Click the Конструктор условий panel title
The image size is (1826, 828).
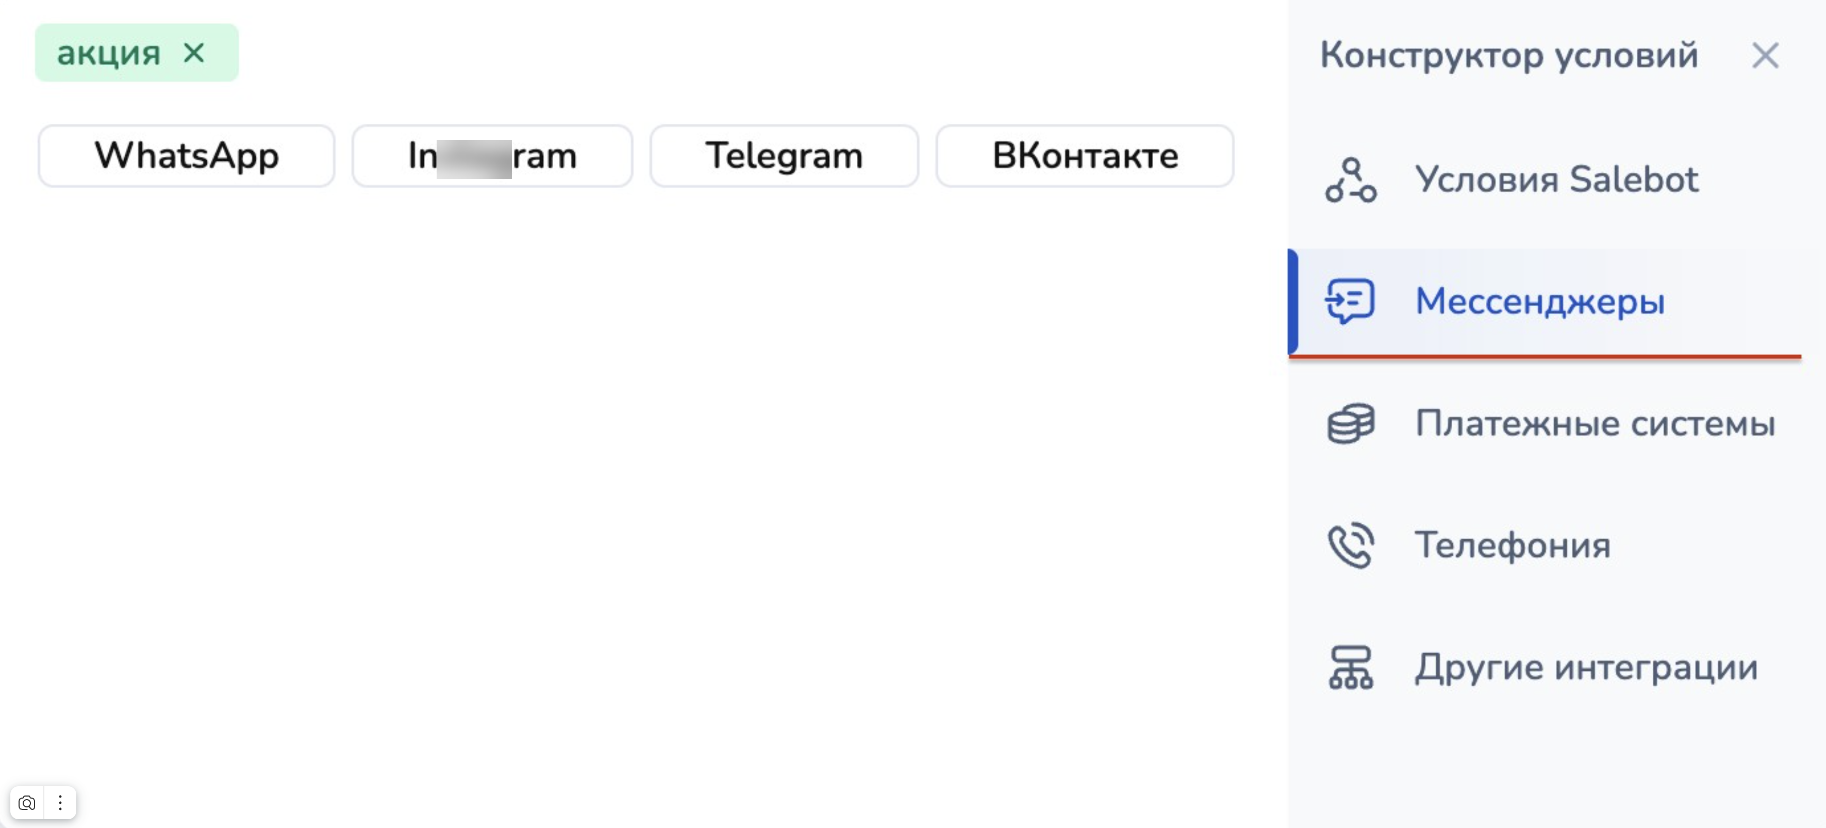click(1508, 55)
